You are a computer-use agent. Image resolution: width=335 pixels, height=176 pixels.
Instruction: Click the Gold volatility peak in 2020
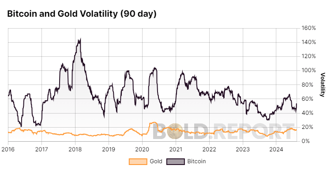point(154,122)
